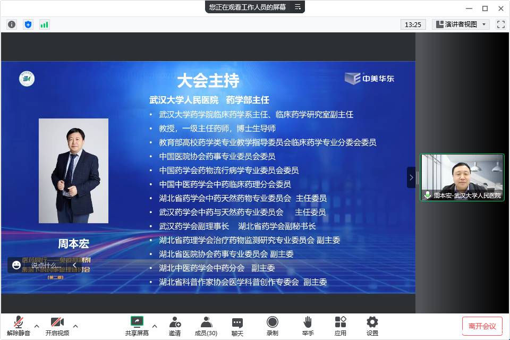Viewport: 510px width, 340px height.
Task: Collapse the video side panel arrow
Action: click(411, 177)
